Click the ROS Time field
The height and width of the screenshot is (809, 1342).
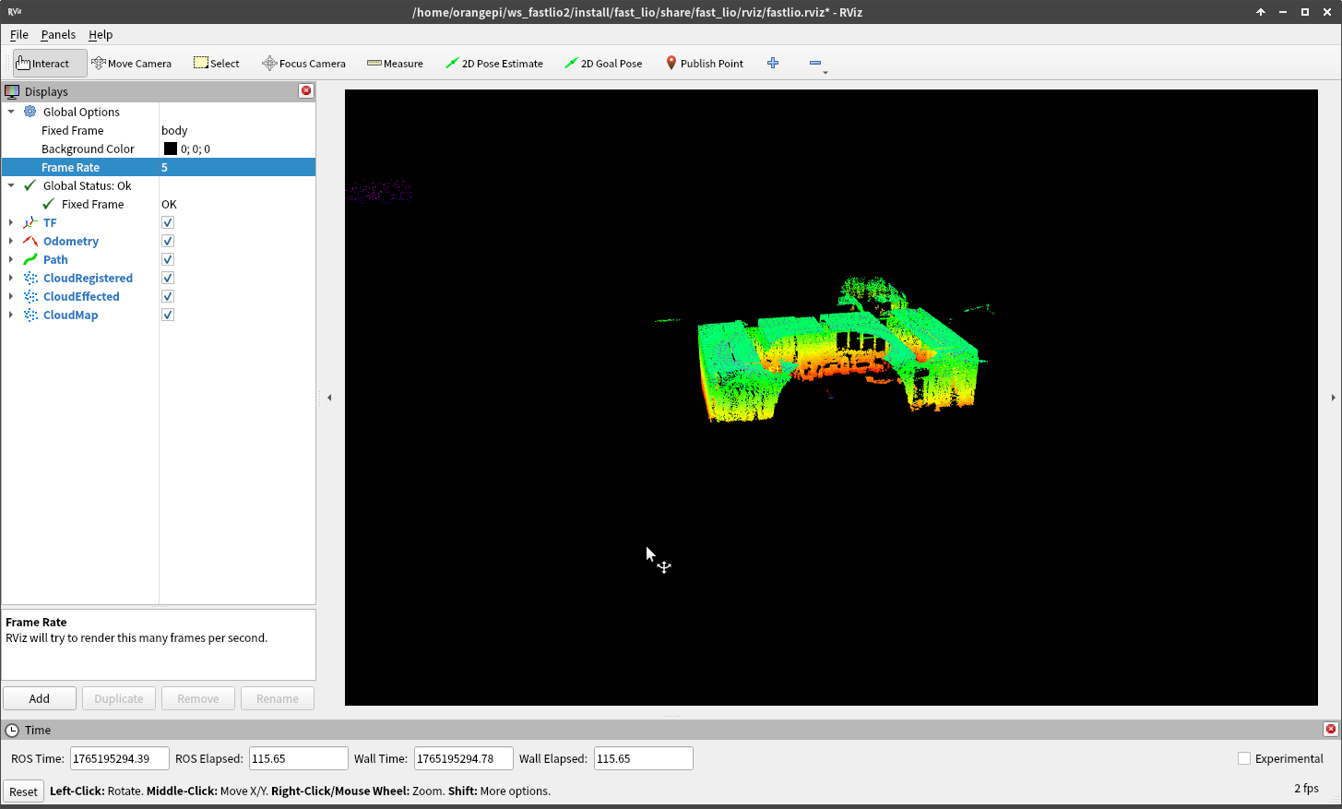120,758
